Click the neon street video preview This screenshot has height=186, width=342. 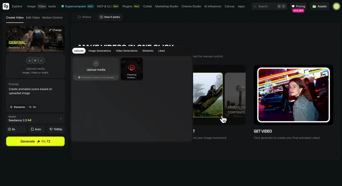click(x=293, y=95)
